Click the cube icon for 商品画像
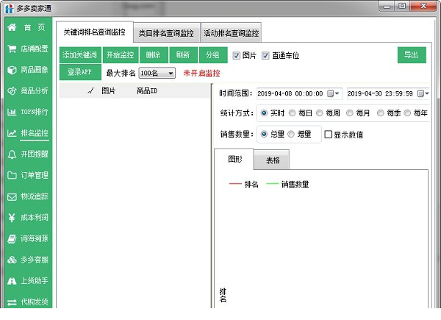Image resolution: width=441 pixels, height=320 pixels. (x=12, y=70)
